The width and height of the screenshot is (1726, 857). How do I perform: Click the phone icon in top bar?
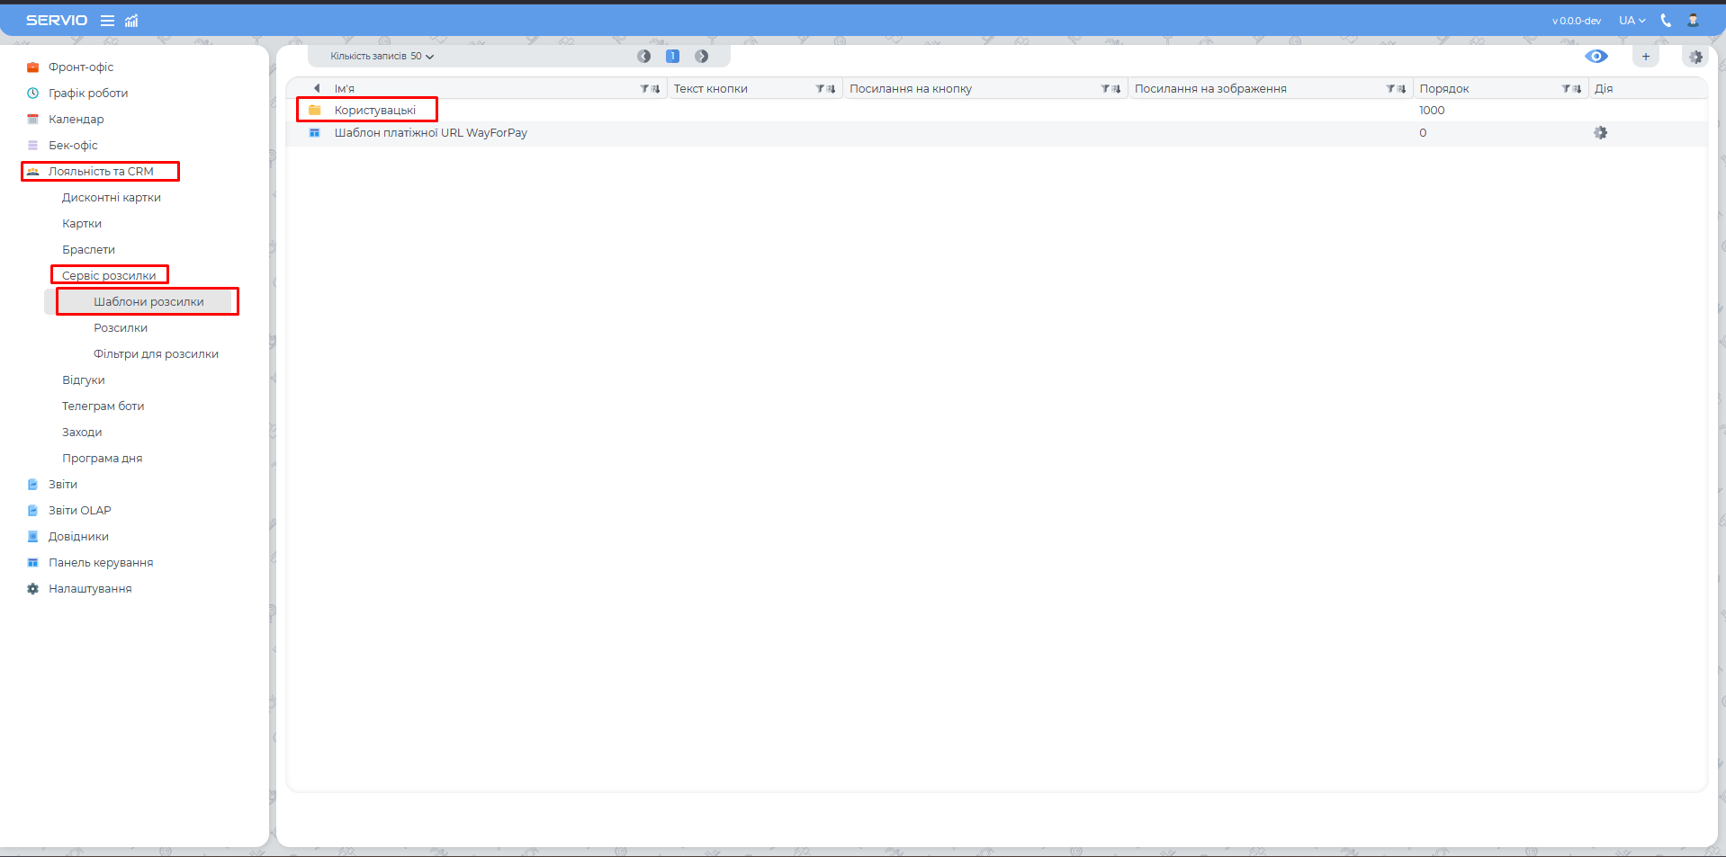click(1666, 21)
